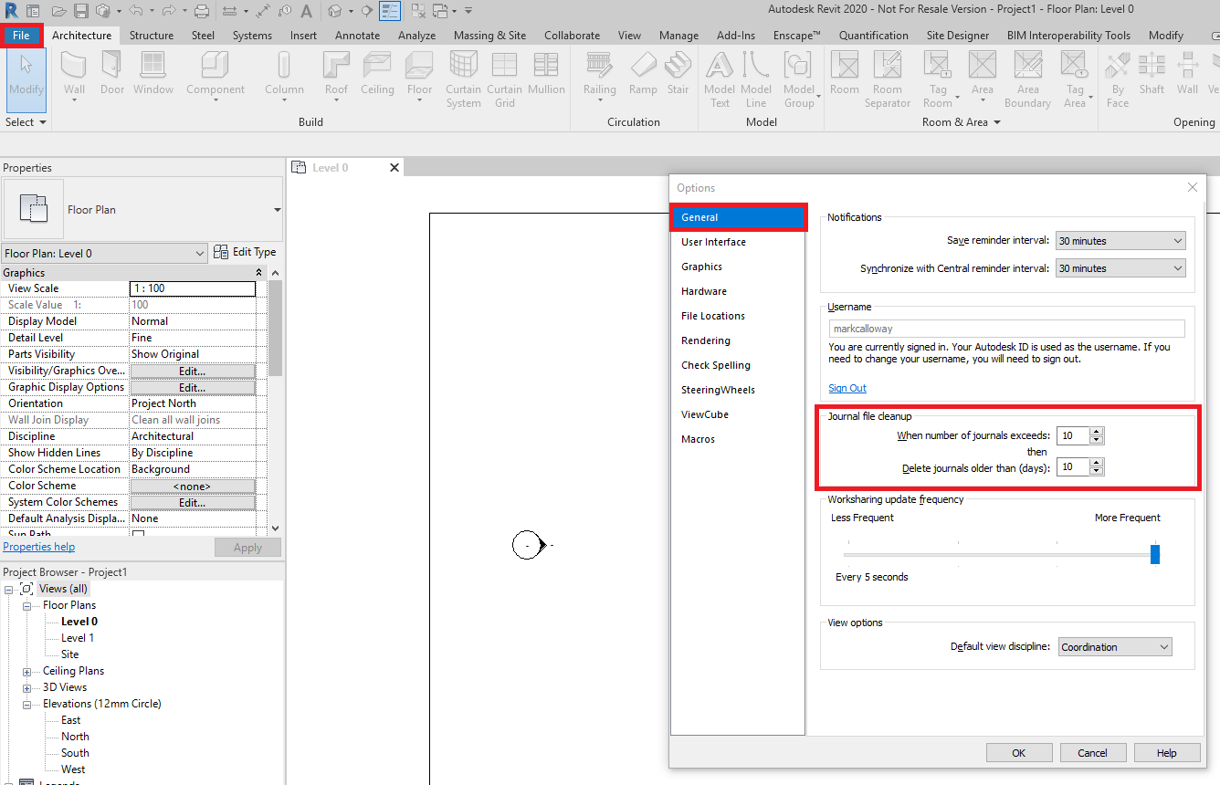
Task: Select the Column tool
Action: (284, 77)
